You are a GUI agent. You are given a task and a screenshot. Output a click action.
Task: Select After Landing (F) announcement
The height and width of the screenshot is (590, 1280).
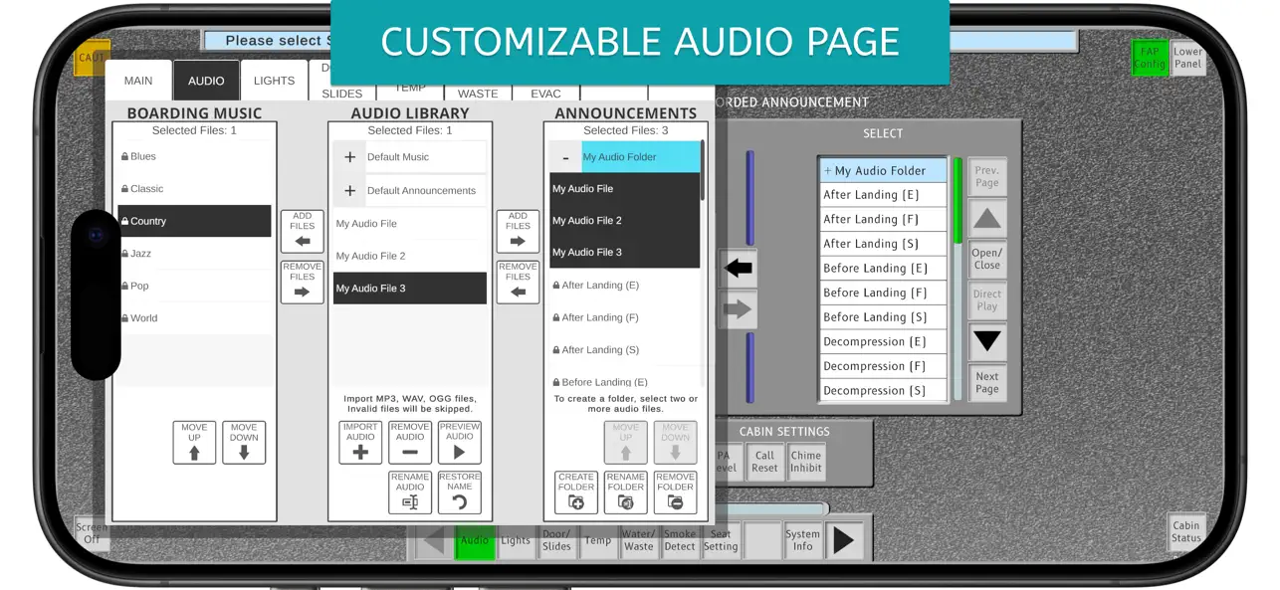[x=624, y=317]
